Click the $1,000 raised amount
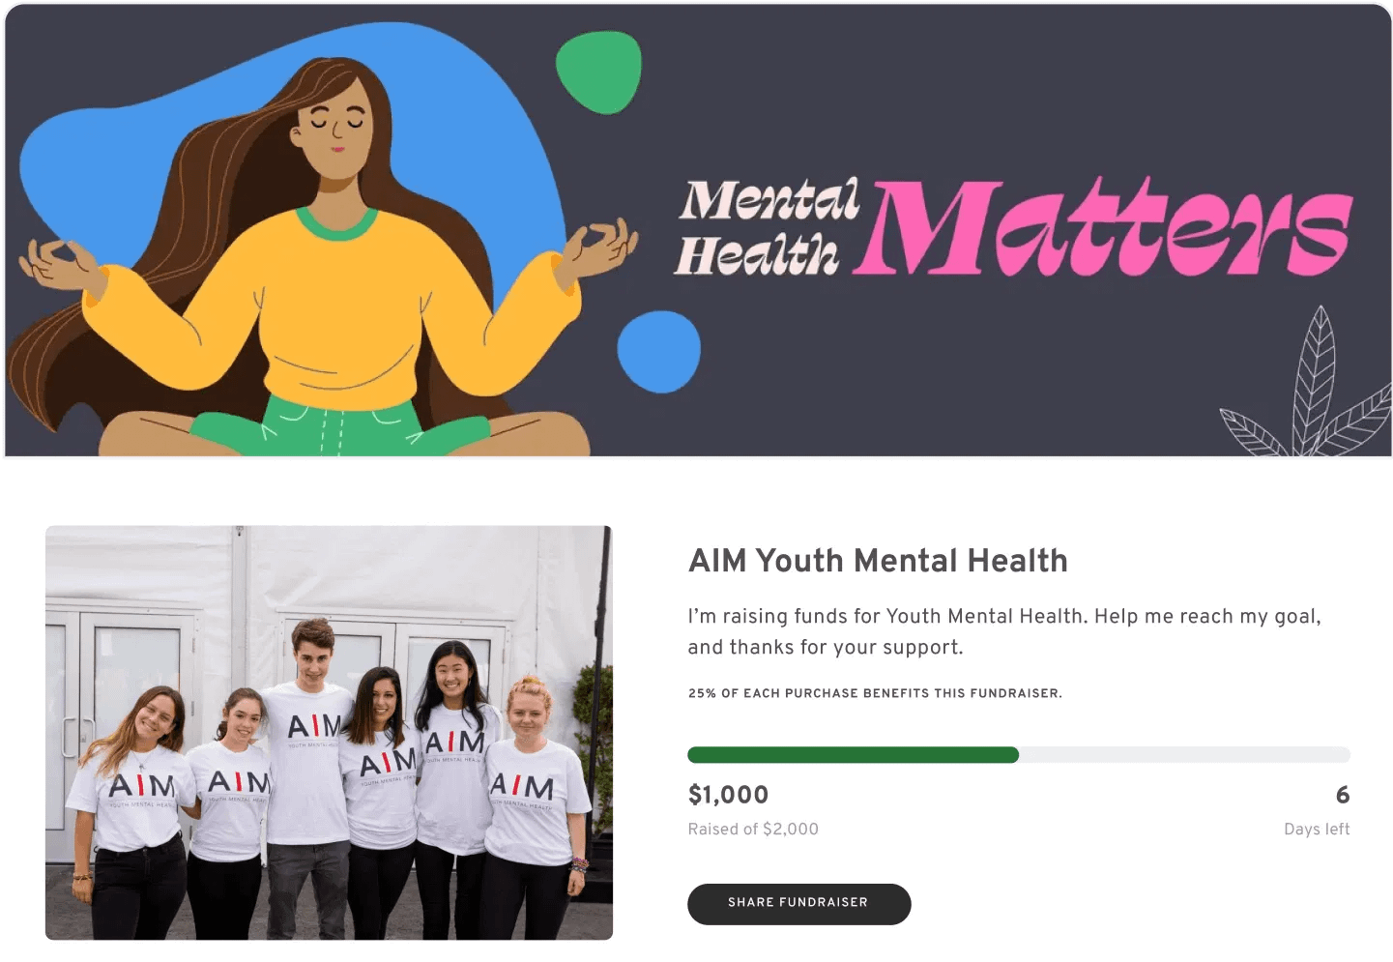 pos(728,795)
